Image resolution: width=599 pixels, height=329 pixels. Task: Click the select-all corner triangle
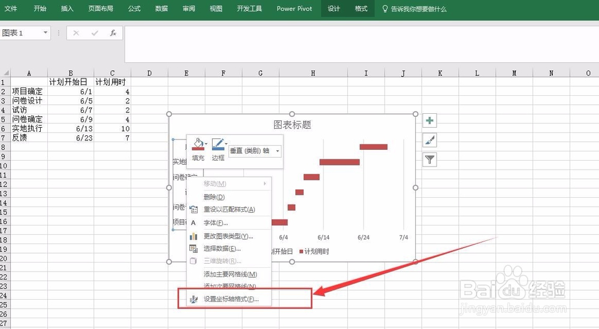point(6,73)
